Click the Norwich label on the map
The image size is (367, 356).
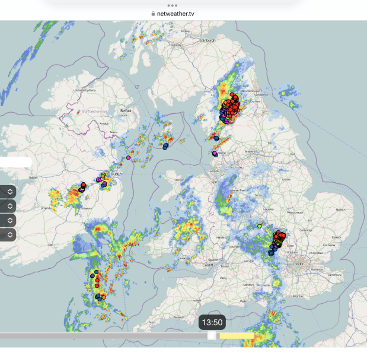point(340,209)
